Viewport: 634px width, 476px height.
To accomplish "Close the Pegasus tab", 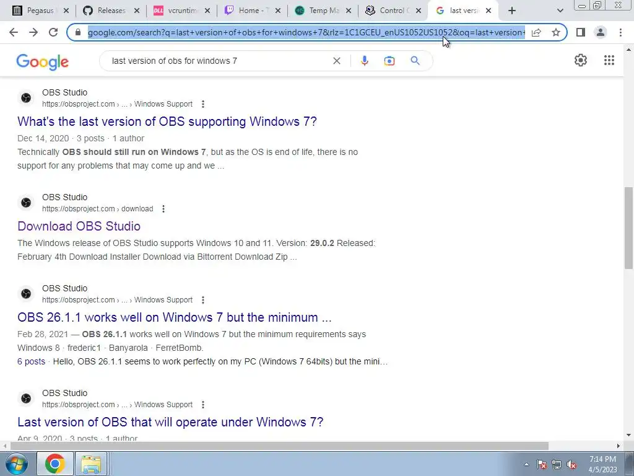I will click(66, 11).
